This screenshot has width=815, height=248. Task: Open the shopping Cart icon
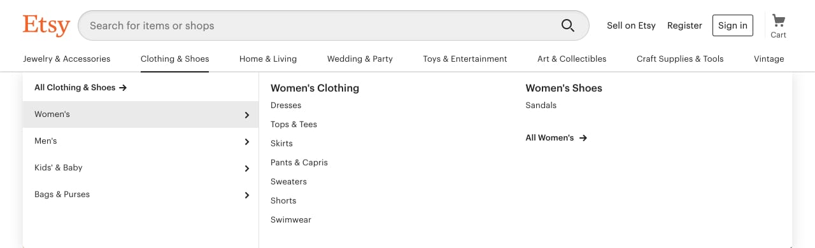click(778, 25)
